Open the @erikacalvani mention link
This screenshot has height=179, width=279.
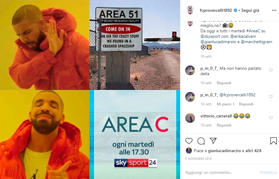pyautogui.click(x=243, y=37)
